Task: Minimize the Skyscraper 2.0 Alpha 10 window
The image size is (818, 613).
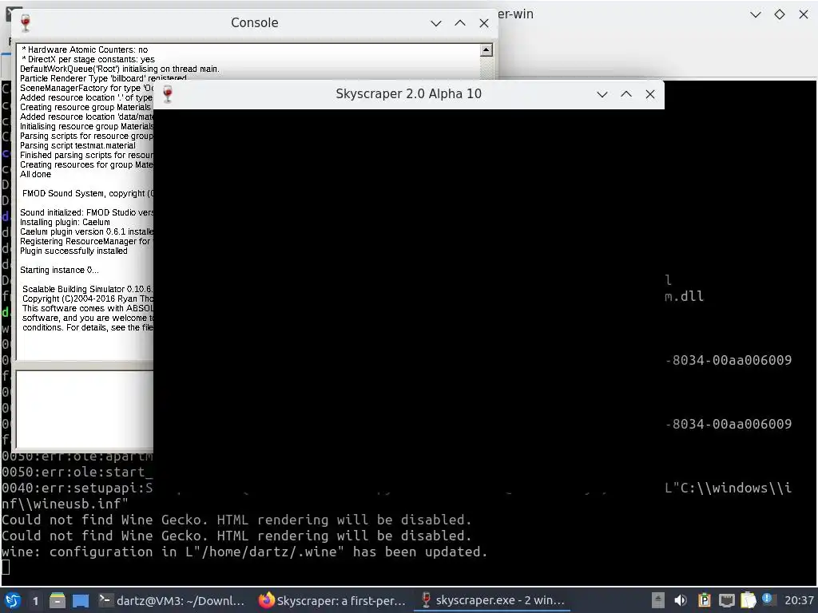Action: click(602, 94)
